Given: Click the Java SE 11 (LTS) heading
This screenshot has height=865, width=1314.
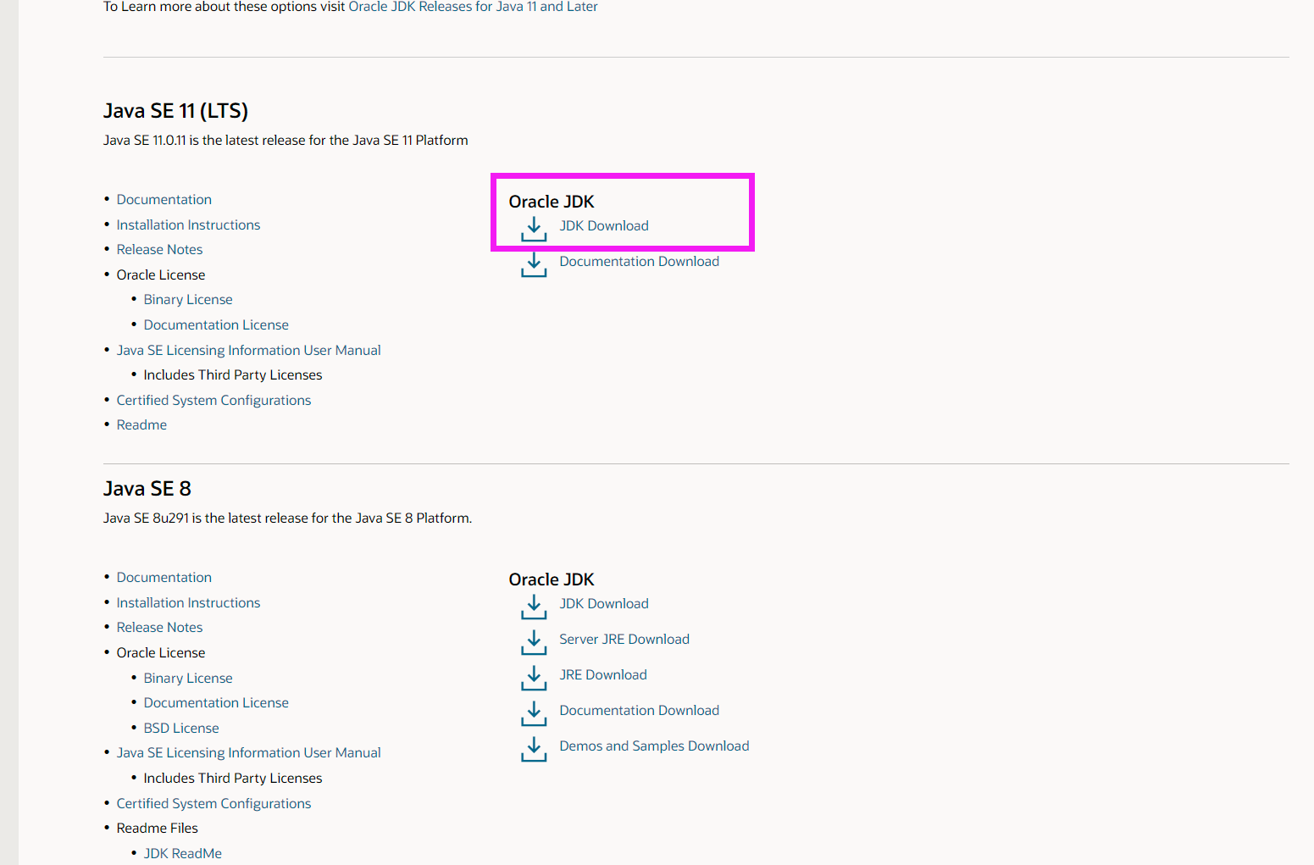Looking at the screenshot, I should [175, 111].
